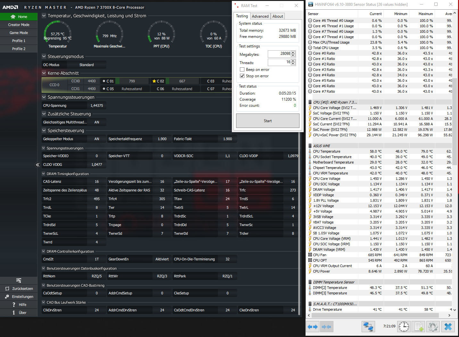Open Über info icon in sidebar
Image resolution: width=459 pixels, height=337 pixels.
tap(14, 313)
